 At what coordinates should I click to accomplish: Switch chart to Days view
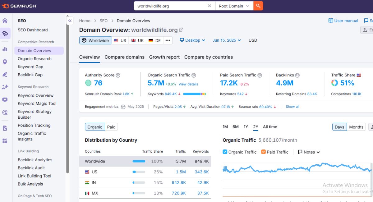click(x=339, y=127)
